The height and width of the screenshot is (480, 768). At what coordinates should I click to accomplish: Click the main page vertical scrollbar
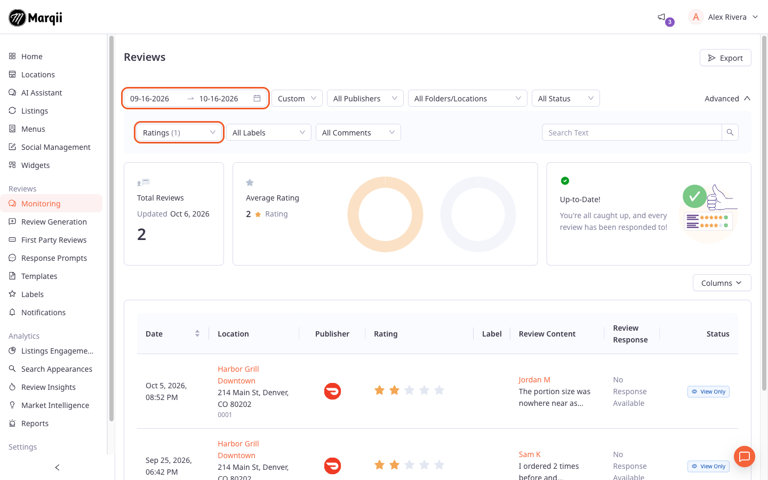(x=764, y=213)
